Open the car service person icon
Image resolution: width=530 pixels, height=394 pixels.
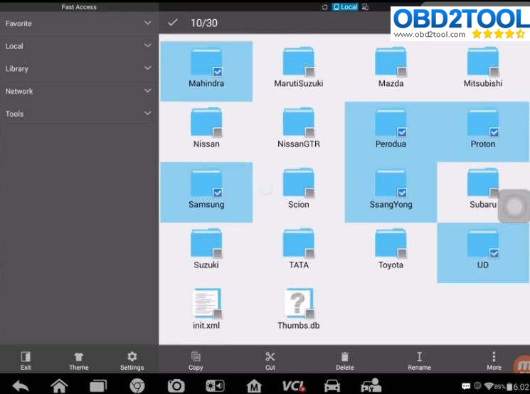click(x=371, y=385)
